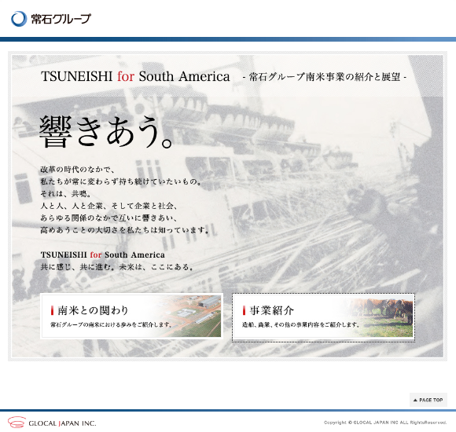Select tagline 共に感じ、共に進む。未来は、ここにある。

(117, 267)
